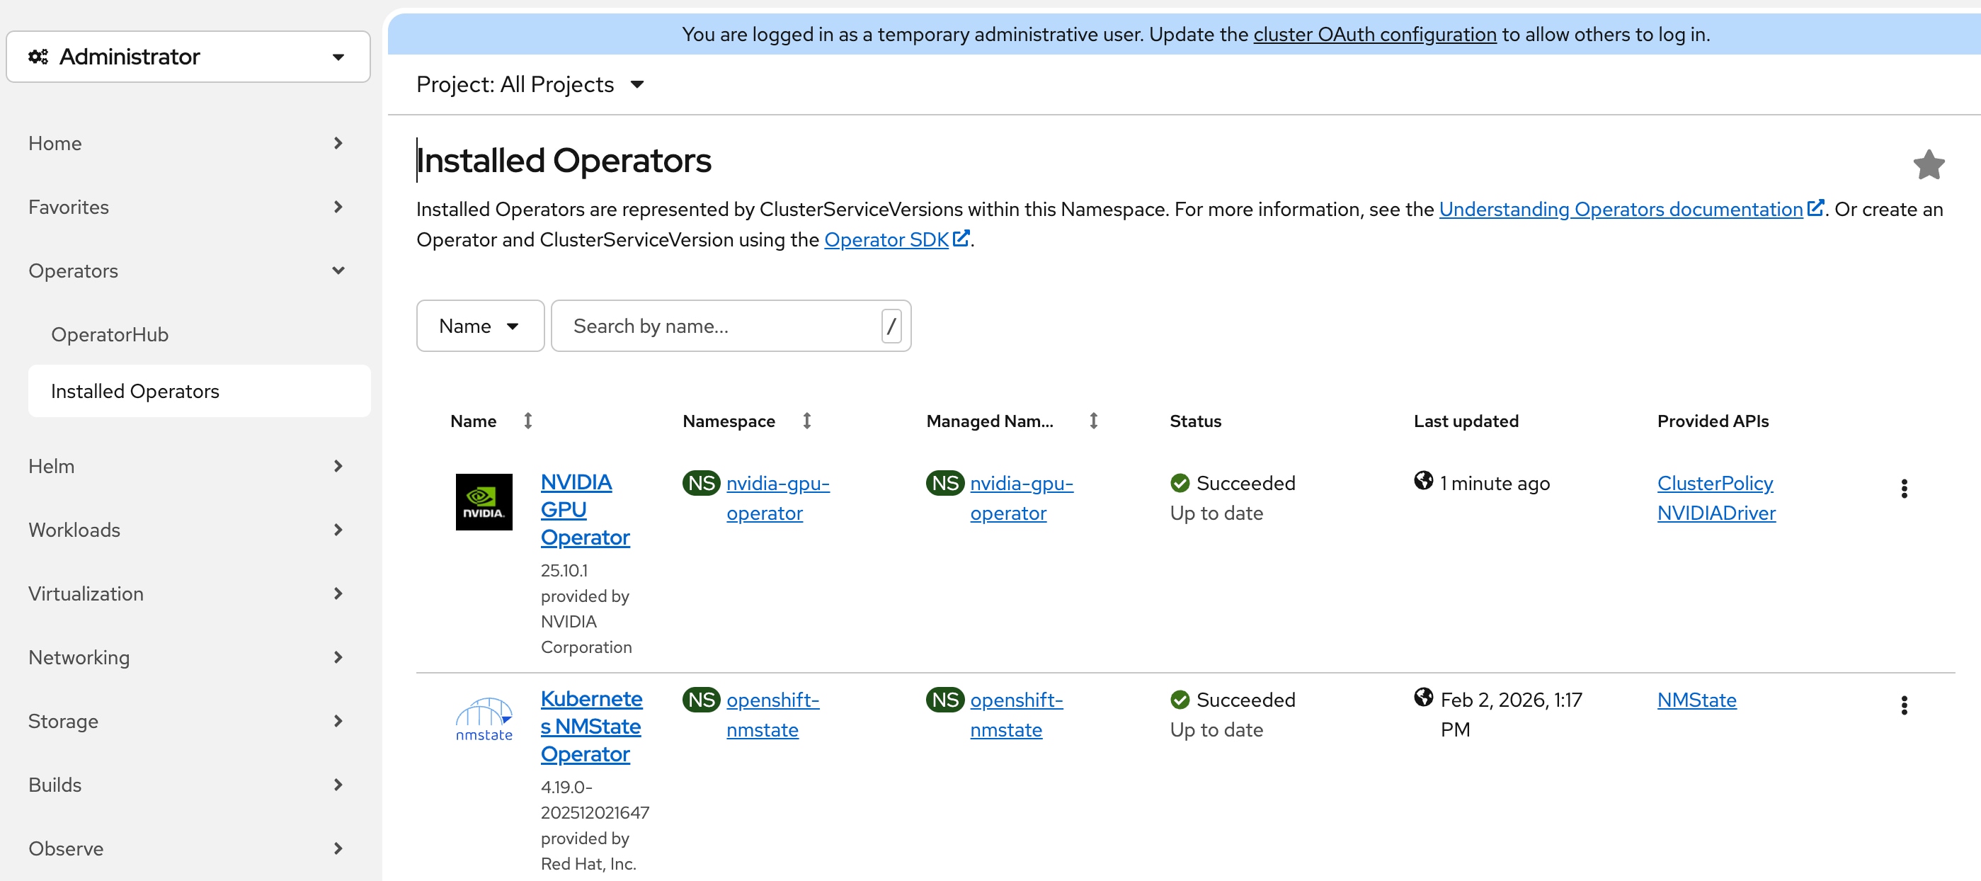Open the NVIDIA GPU Operator details
This screenshot has width=1981, height=881.
coord(586,509)
